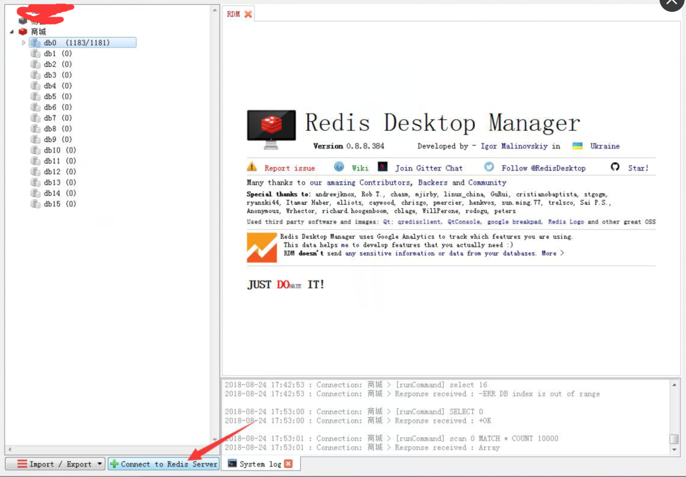Select db14 (0) in the tree
This screenshot has width=686, height=477.
(x=54, y=193)
